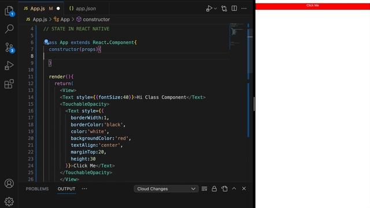Screen dimensions: 370x208
Task: Click the 'borderWidth:1' line
Action: (x=90, y=118)
